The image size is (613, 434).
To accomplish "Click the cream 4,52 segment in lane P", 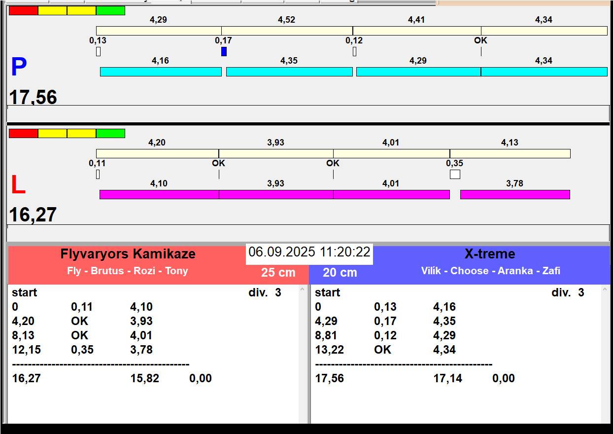I will tap(287, 31).
